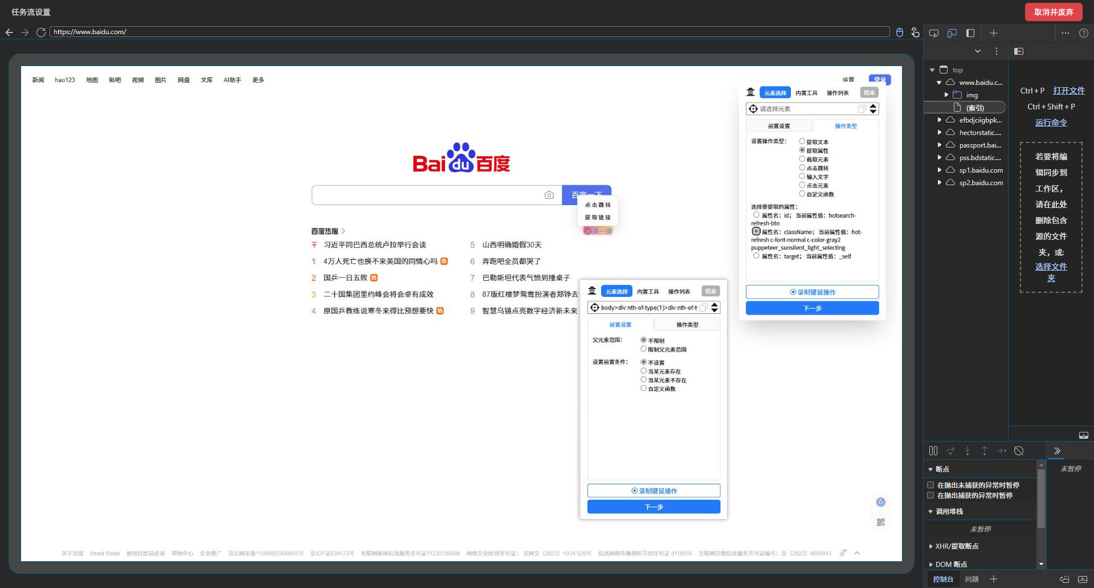Image resolution: width=1094 pixels, height=588 pixels.
Task: Click camera image-search icon in Baidu search box
Action: (x=549, y=195)
